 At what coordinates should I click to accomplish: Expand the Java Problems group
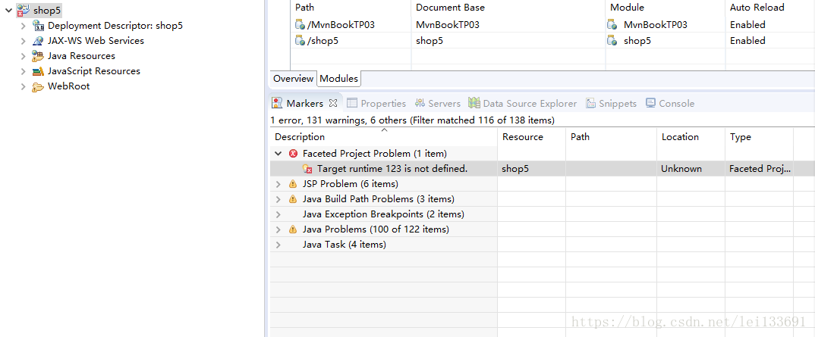pos(278,229)
